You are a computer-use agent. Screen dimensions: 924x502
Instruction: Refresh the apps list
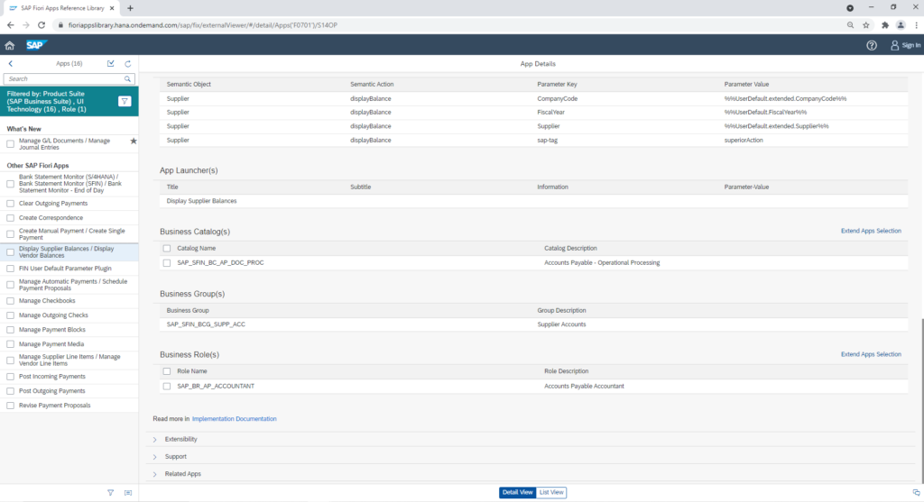128,64
